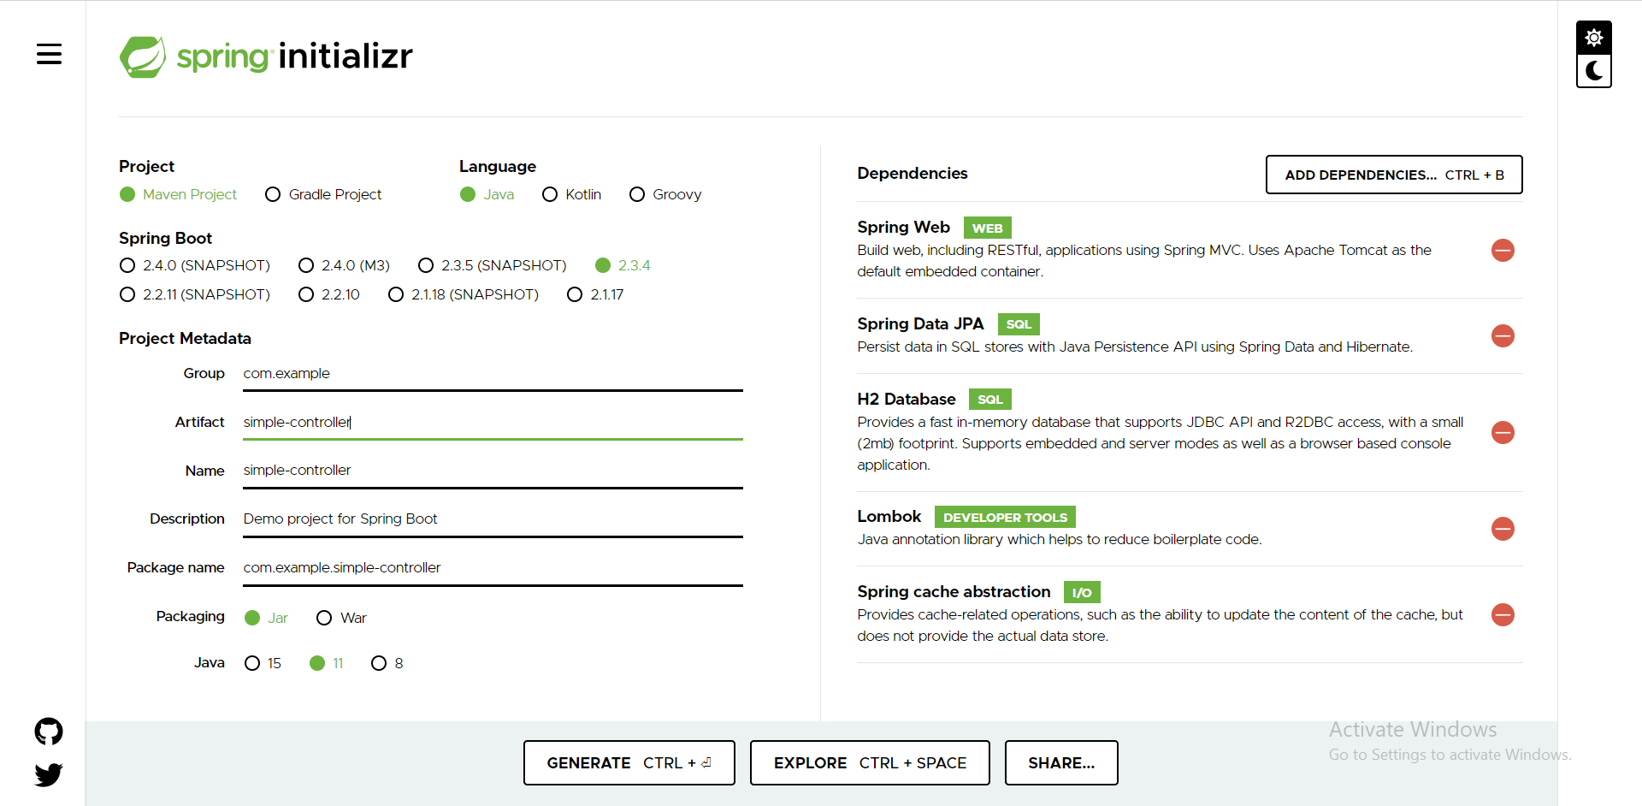Screen dimensions: 1642x806
Task: Remove the H2 Database dependency
Action: click(1503, 432)
